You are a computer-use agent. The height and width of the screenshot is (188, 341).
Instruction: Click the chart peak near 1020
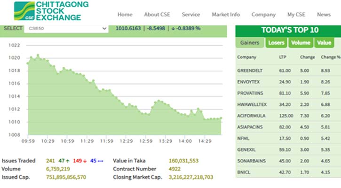[38, 55]
